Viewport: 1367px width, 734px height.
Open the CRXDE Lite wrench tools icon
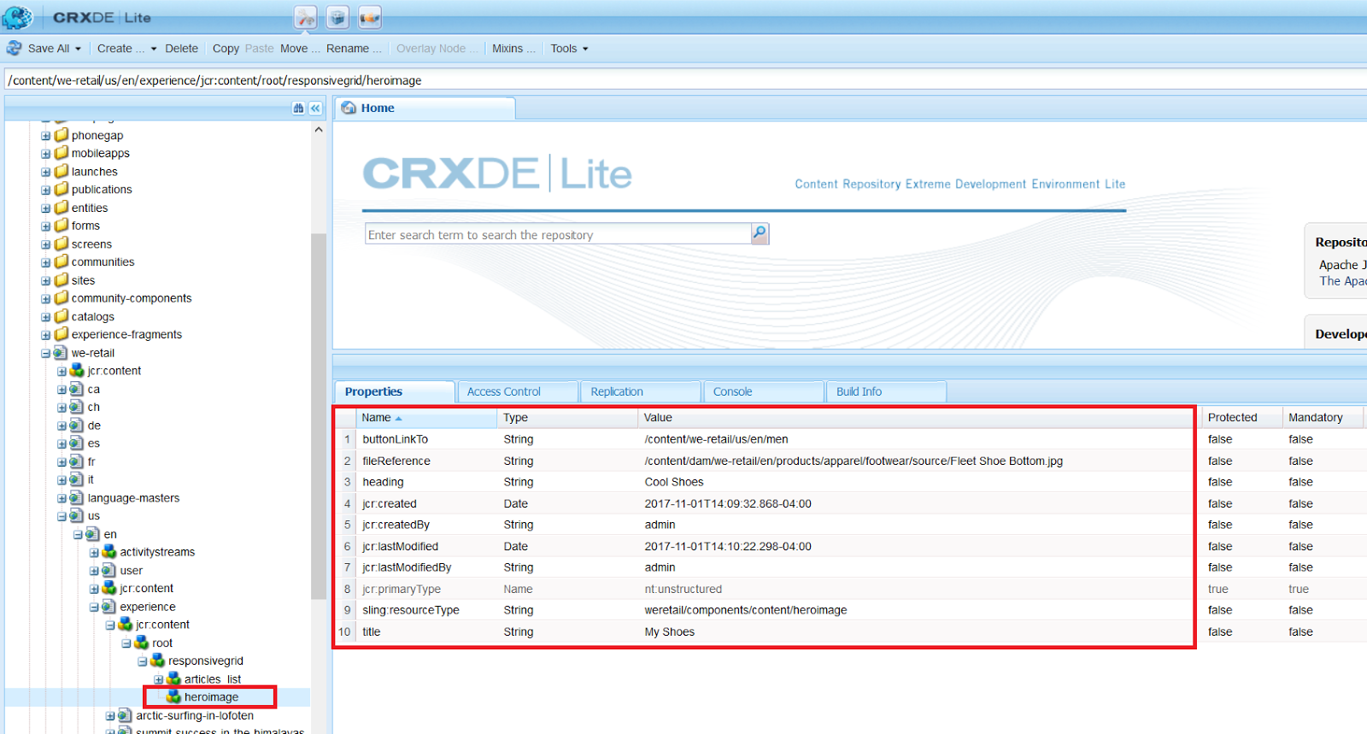coord(306,17)
